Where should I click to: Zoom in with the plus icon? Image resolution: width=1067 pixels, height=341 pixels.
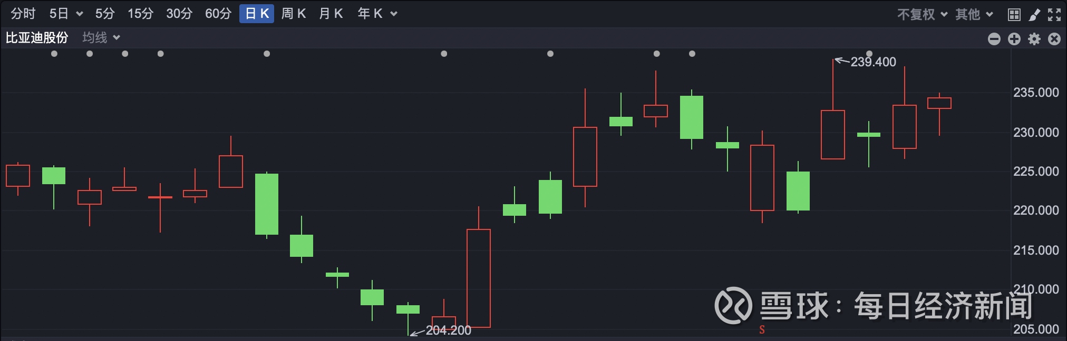1014,39
